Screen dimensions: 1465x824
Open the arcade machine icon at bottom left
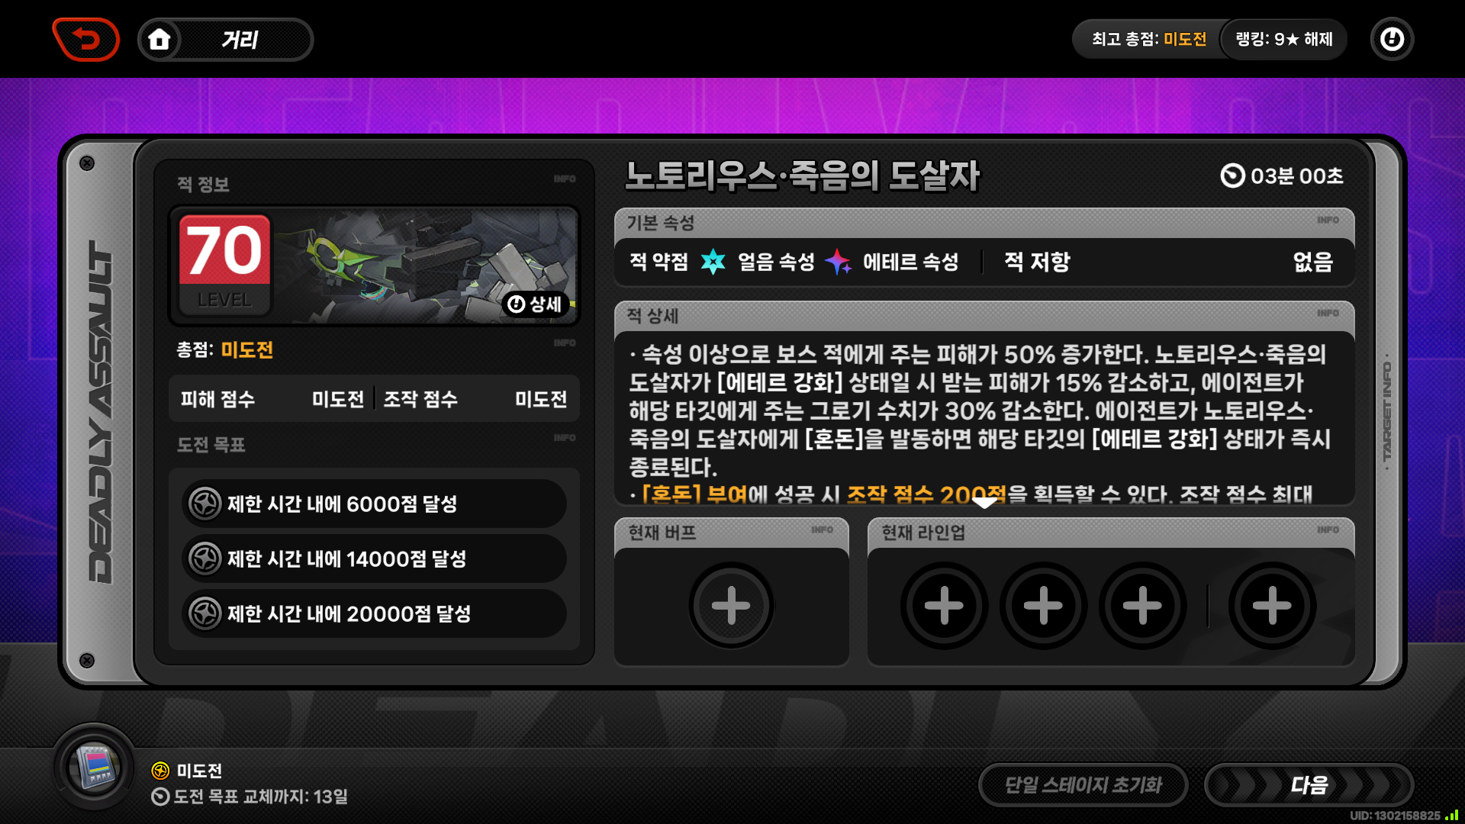coord(94,766)
